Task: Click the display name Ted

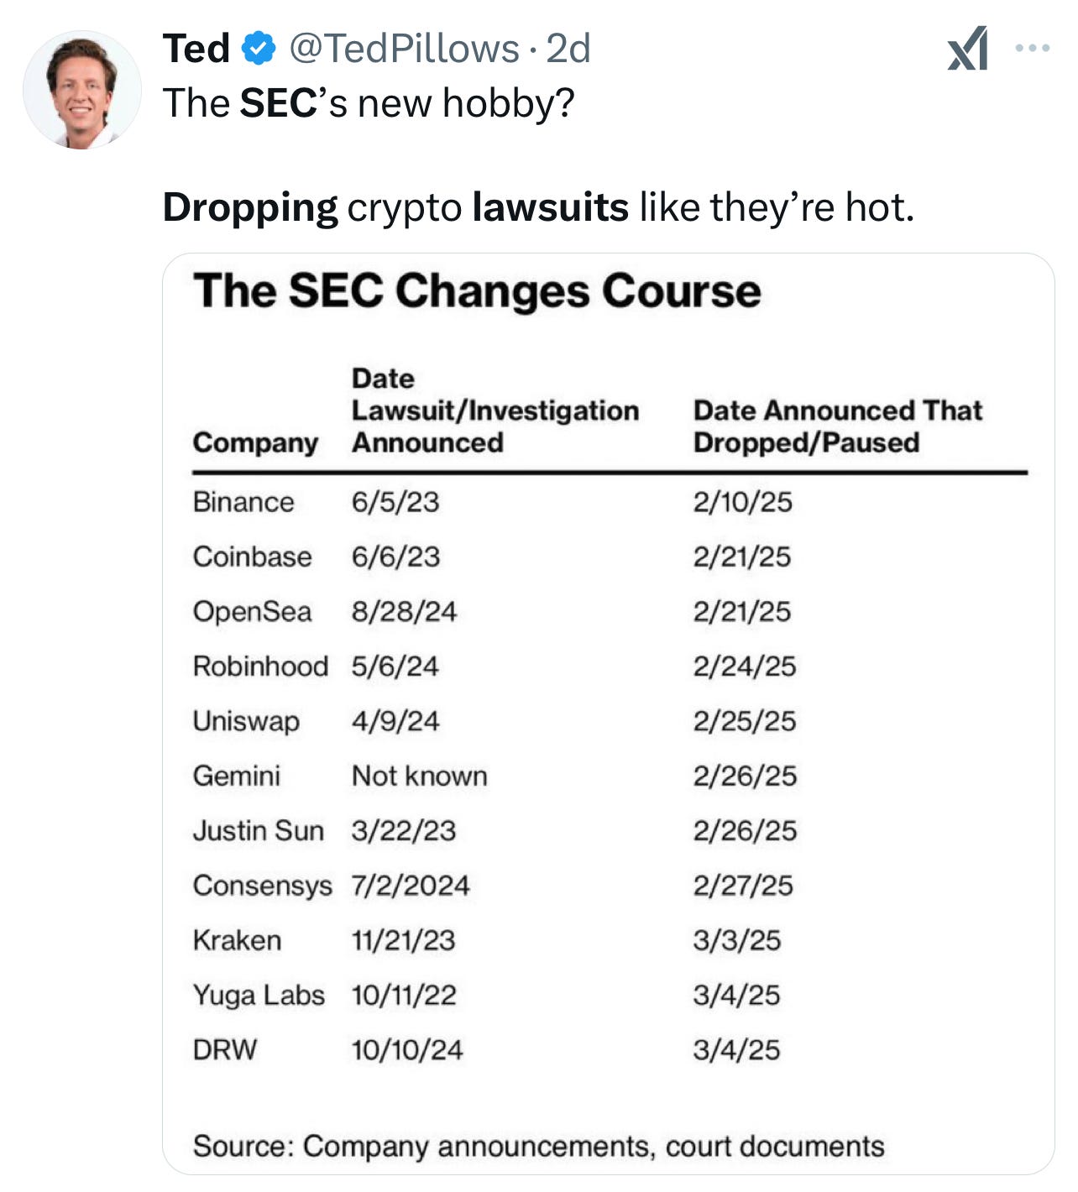Action: pos(196,49)
